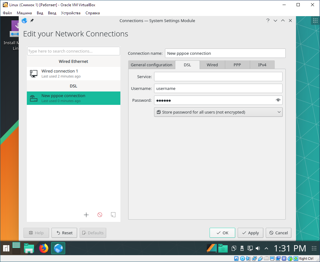
Task: Open the Manjaro application launcher menu
Action: [6, 248]
